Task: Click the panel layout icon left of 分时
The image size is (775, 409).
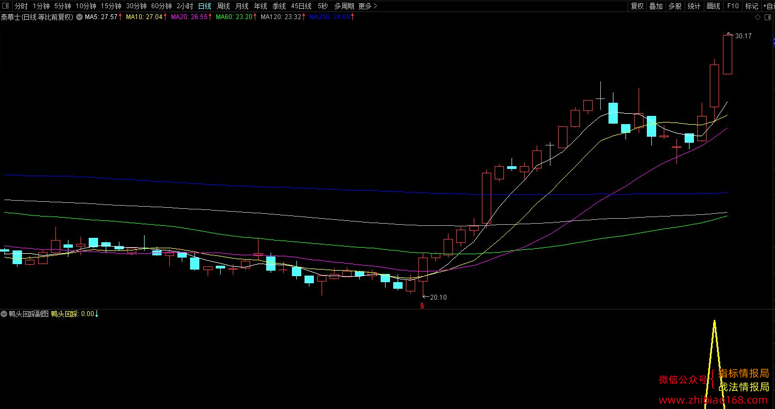Action: click(x=5, y=6)
